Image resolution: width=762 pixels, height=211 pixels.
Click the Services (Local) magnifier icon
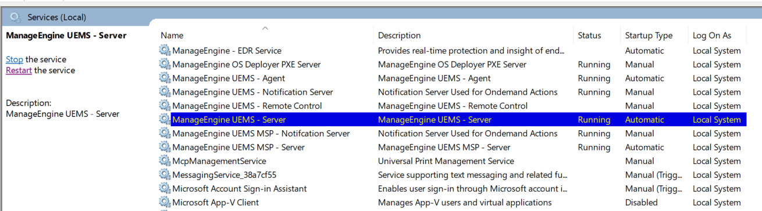[16, 17]
